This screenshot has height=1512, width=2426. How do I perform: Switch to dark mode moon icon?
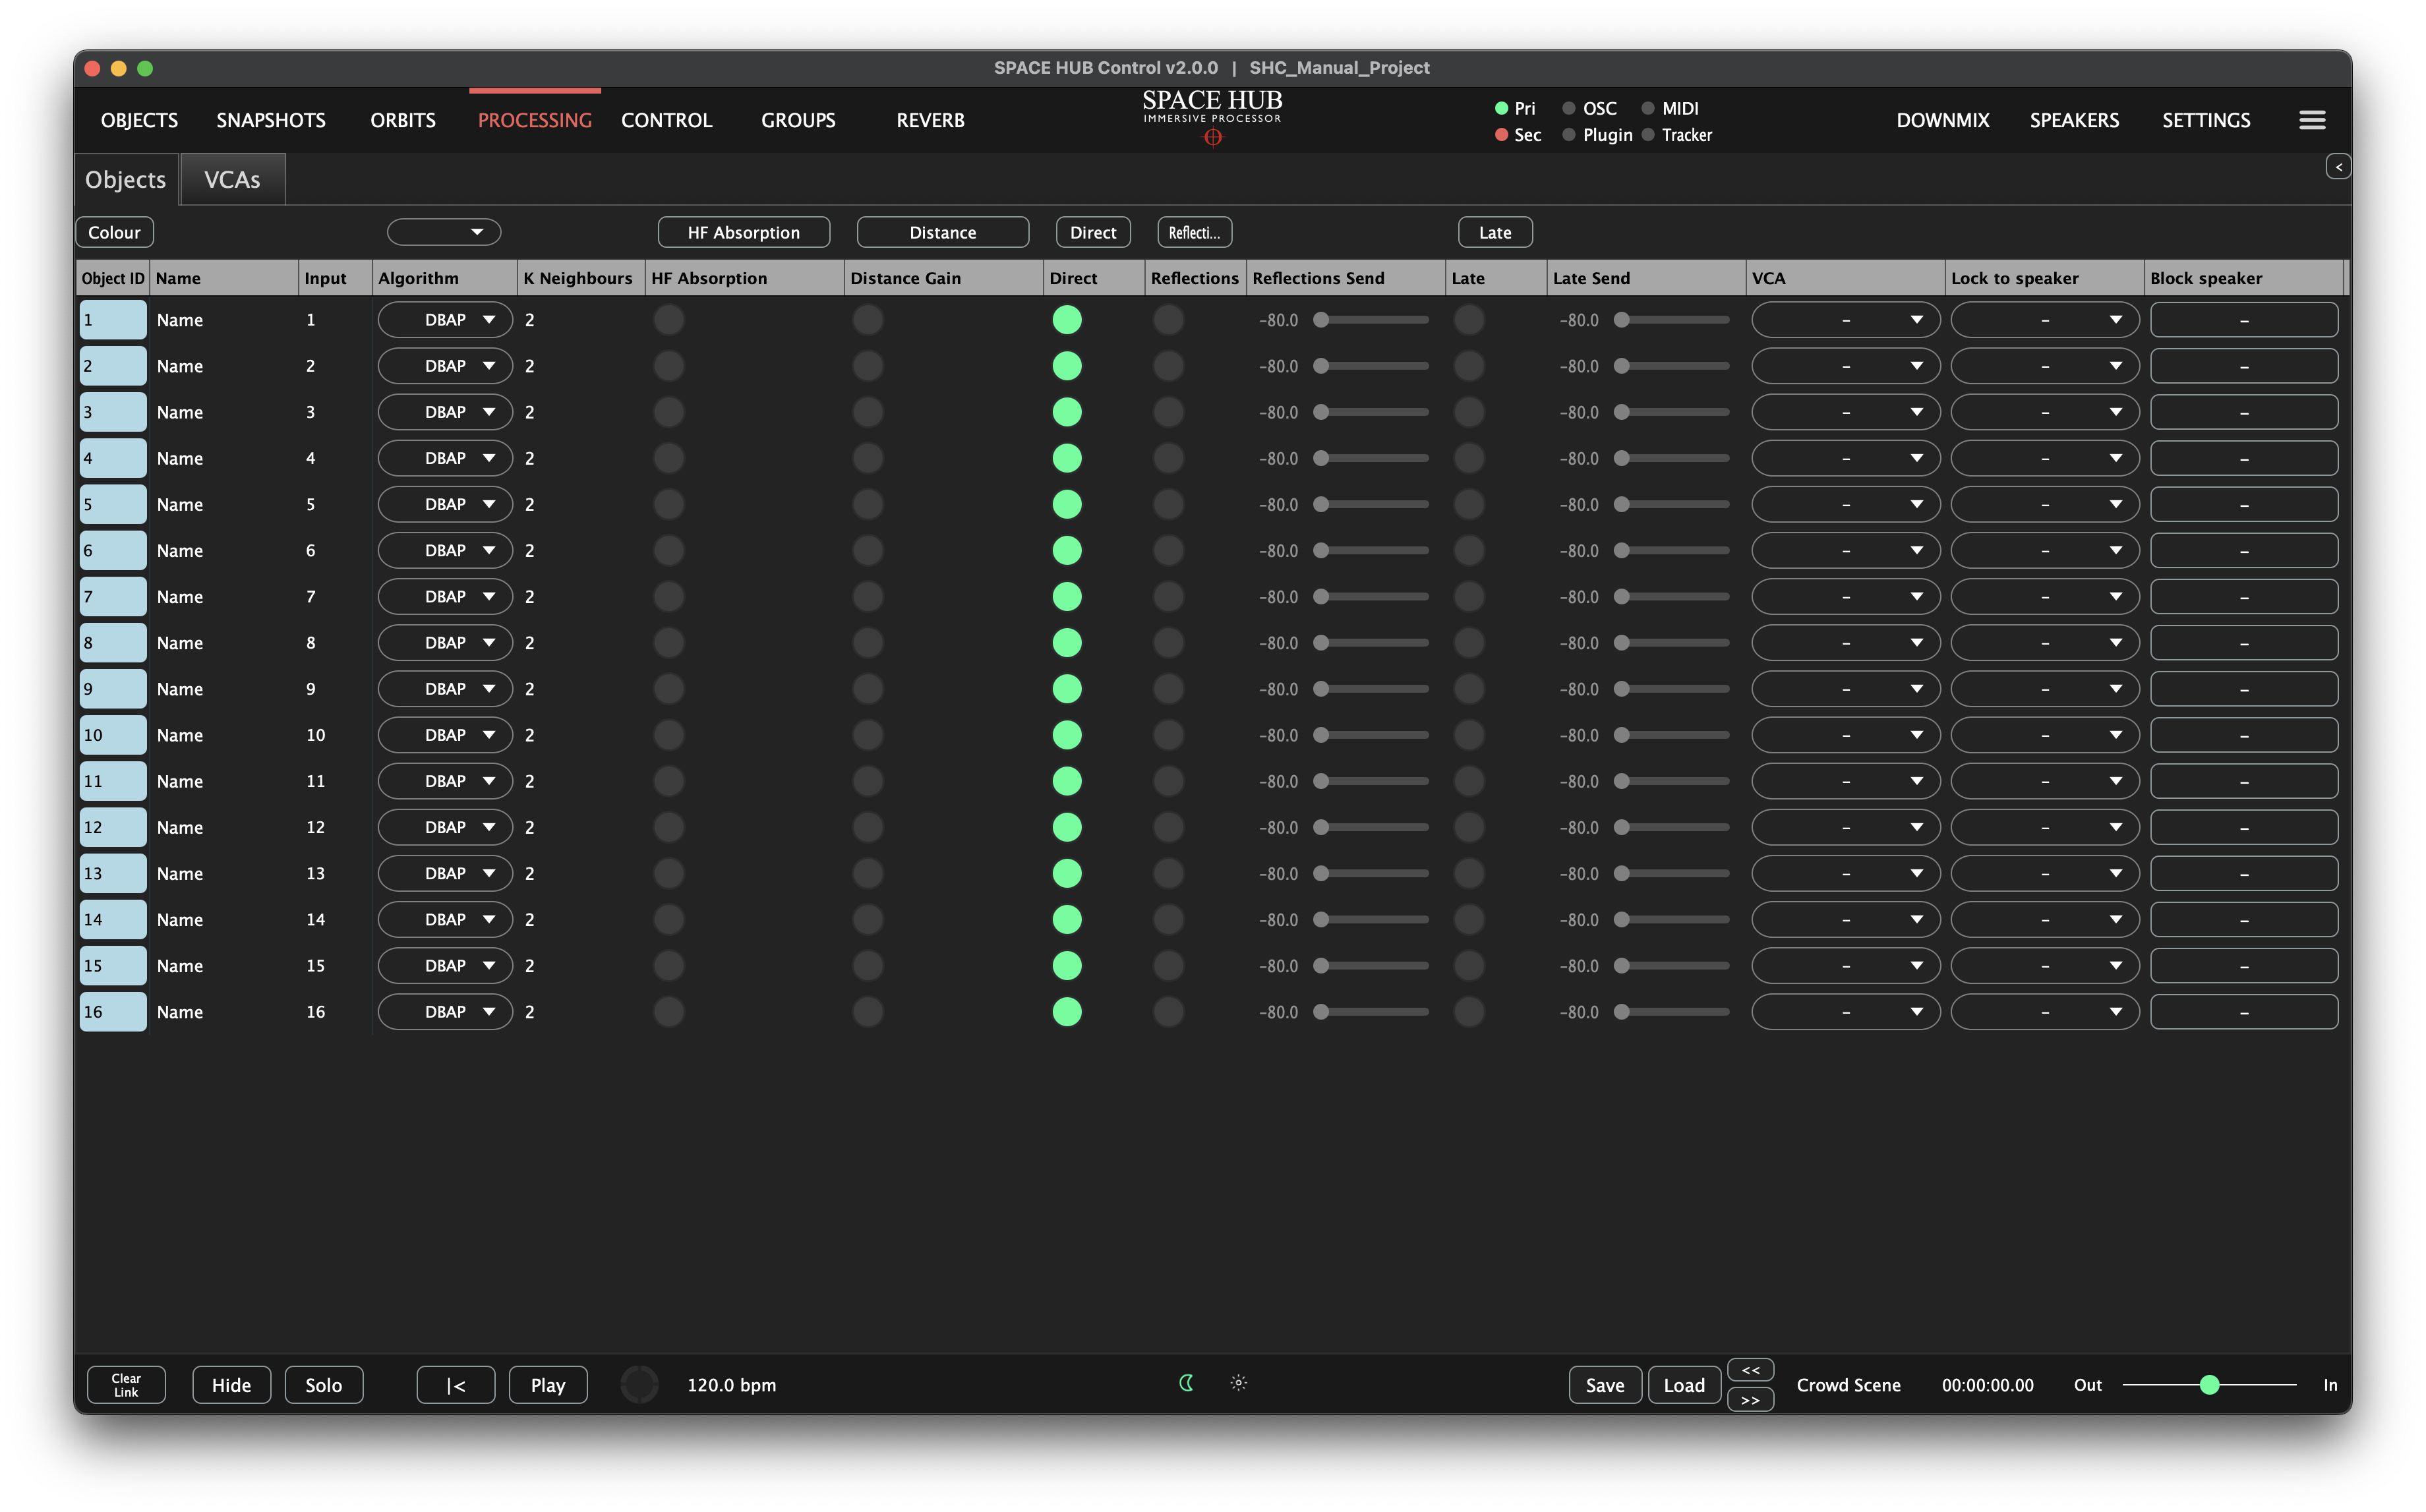(1186, 1383)
